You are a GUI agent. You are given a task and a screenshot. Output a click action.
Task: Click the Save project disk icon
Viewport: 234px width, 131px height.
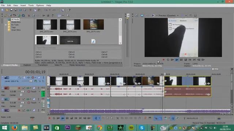pyautogui.click(x=11, y=10)
